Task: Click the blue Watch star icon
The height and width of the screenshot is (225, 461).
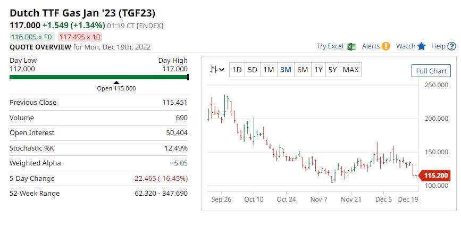Action: click(x=422, y=46)
